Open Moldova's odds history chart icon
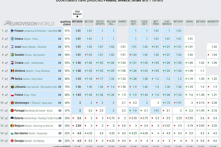The width and height of the screenshot is (221, 147). click(6, 71)
